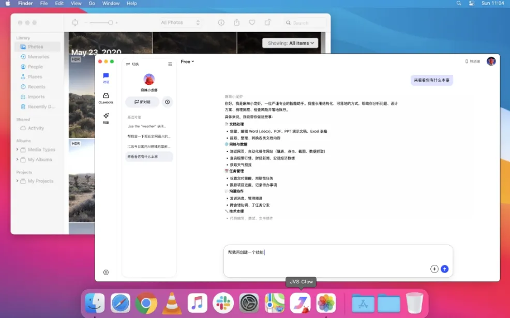Open the Go menu in the menu bar
The image size is (510, 318).
pyautogui.click(x=91, y=4)
